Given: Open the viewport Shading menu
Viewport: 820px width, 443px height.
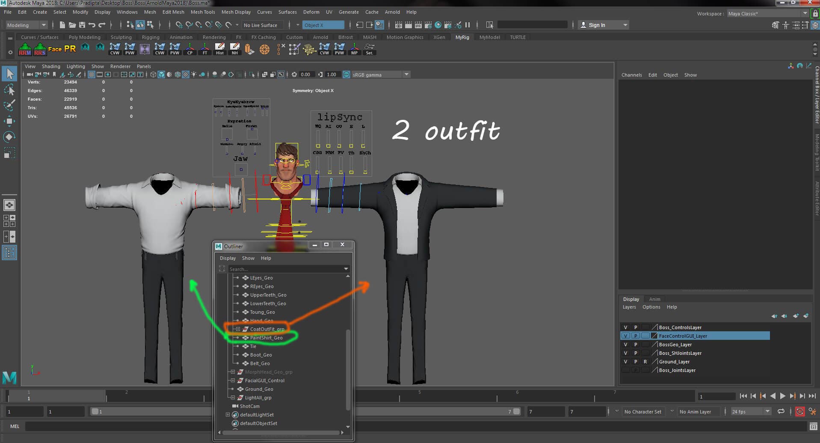Looking at the screenshot, I should pyautogui.click(x=51, y=66).
